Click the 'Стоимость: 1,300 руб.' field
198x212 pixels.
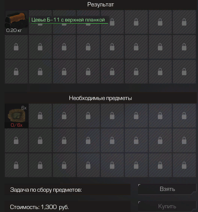(67, 207)
